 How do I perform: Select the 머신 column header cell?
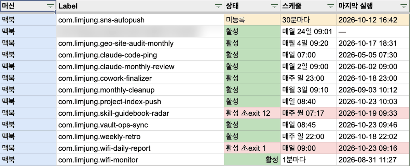tap(28, 6)
